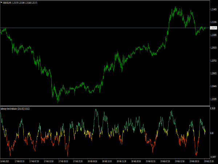
Task: Click the 17 Feb 23:30 time label
Action: tap(78, 161)
